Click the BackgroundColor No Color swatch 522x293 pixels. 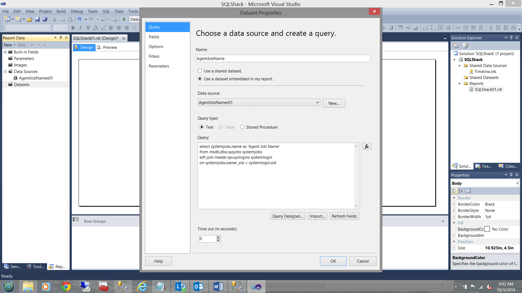(x=487, y=229)
